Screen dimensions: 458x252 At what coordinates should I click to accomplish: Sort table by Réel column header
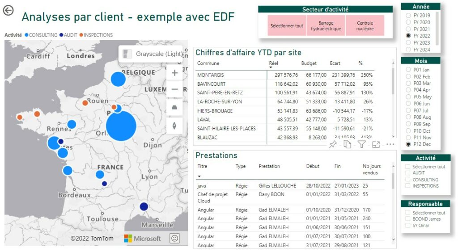tap(273, 63)
